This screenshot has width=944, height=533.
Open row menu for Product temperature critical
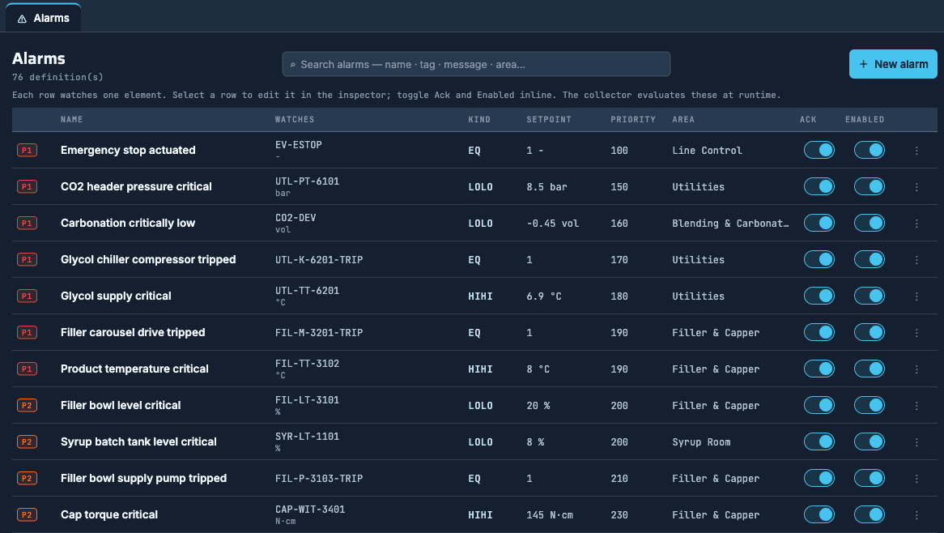[x=916, y=369]
